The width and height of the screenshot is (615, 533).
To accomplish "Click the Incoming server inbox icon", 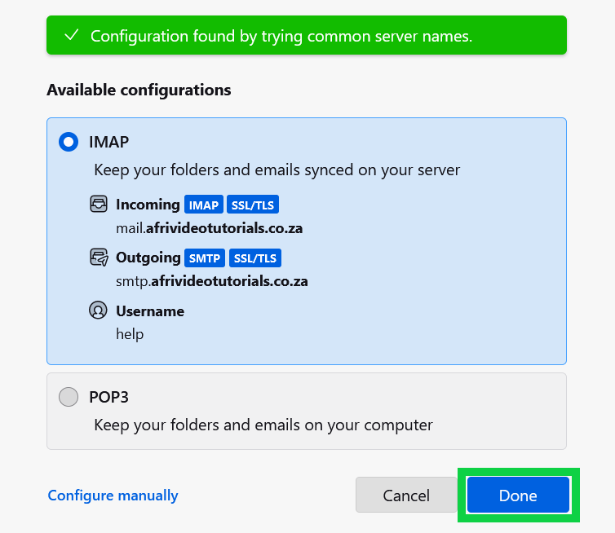I will (x=99, y=205).
